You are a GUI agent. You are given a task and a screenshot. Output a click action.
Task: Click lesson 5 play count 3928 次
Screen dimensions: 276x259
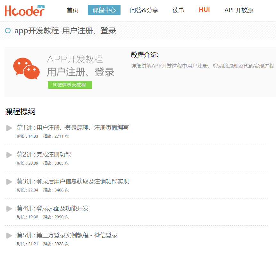pos(56,244)
